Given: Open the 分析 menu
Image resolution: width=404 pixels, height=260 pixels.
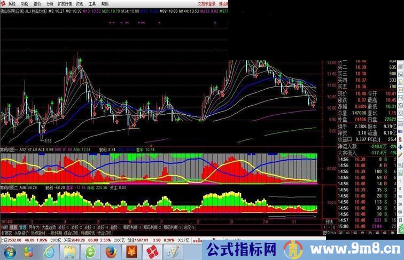Looking at the screenshot, I should click(51, 3).
